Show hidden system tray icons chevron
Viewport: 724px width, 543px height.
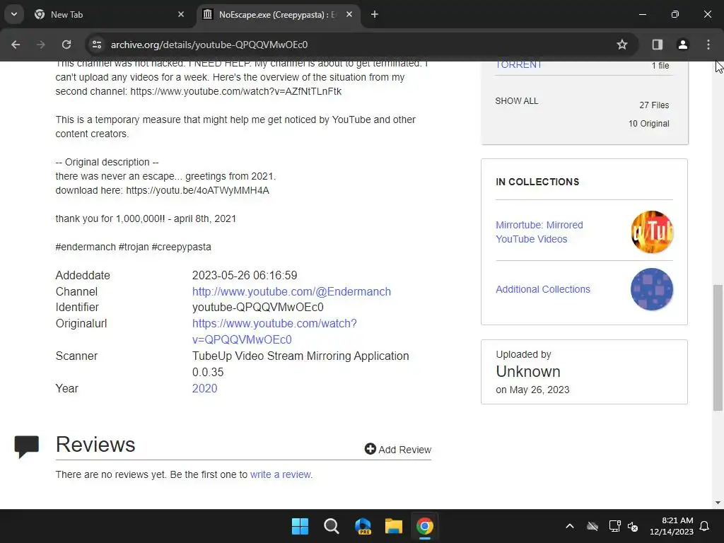click(x=570, y=526)
